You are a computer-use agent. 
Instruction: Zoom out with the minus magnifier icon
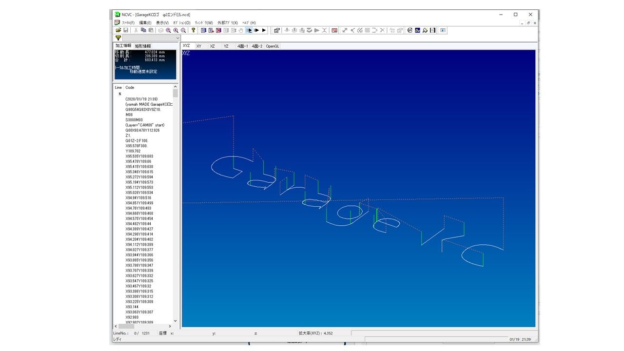coord(183,30)
